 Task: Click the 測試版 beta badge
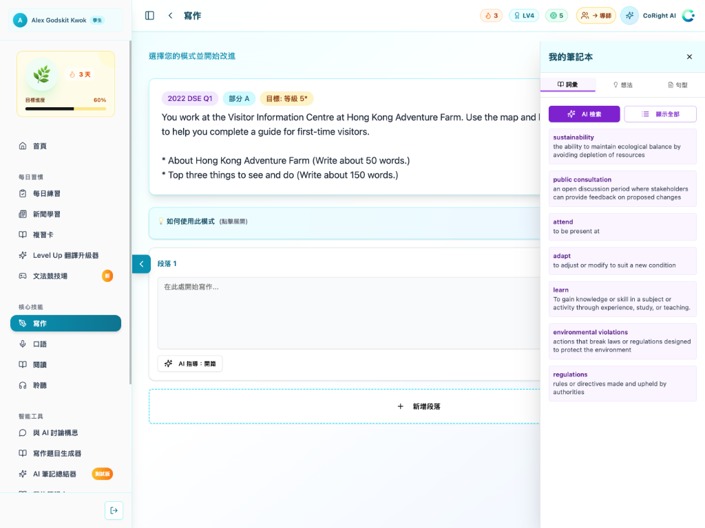point(102,474)
